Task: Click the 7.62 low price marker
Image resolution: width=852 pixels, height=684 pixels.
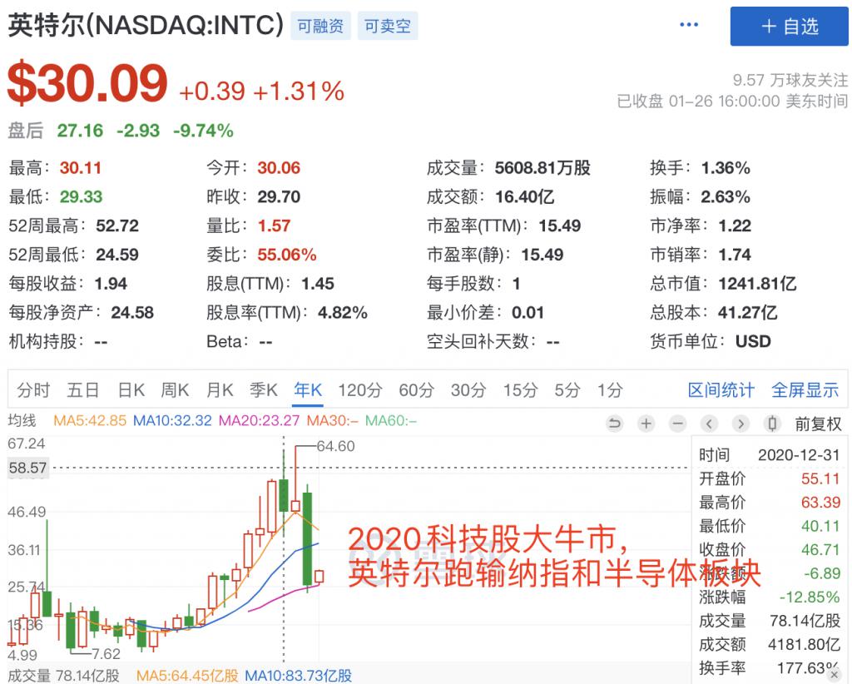Action: [106, 653]
